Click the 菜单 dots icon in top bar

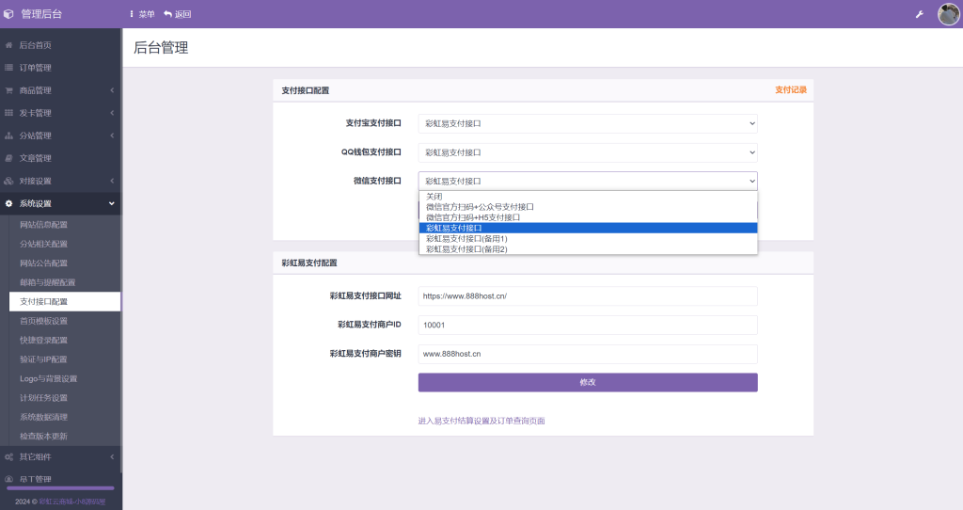[132, 13]
